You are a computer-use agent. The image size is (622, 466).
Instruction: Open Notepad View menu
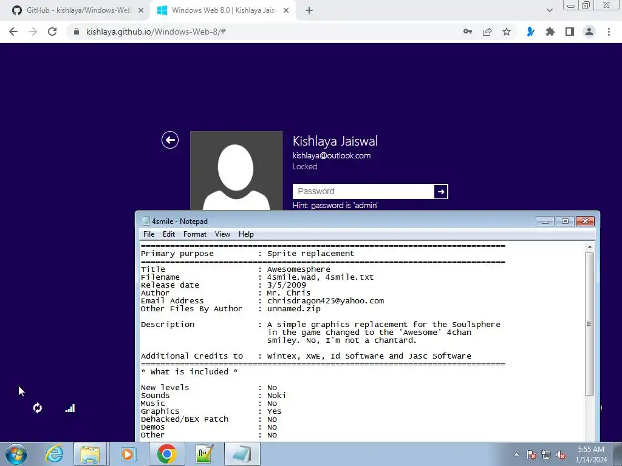(222, 234)
